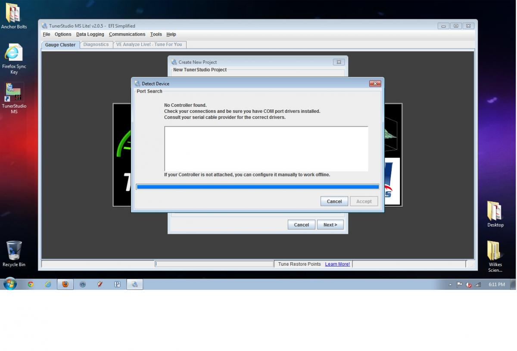Open Chrome from the taskbar

click(31, 284)
